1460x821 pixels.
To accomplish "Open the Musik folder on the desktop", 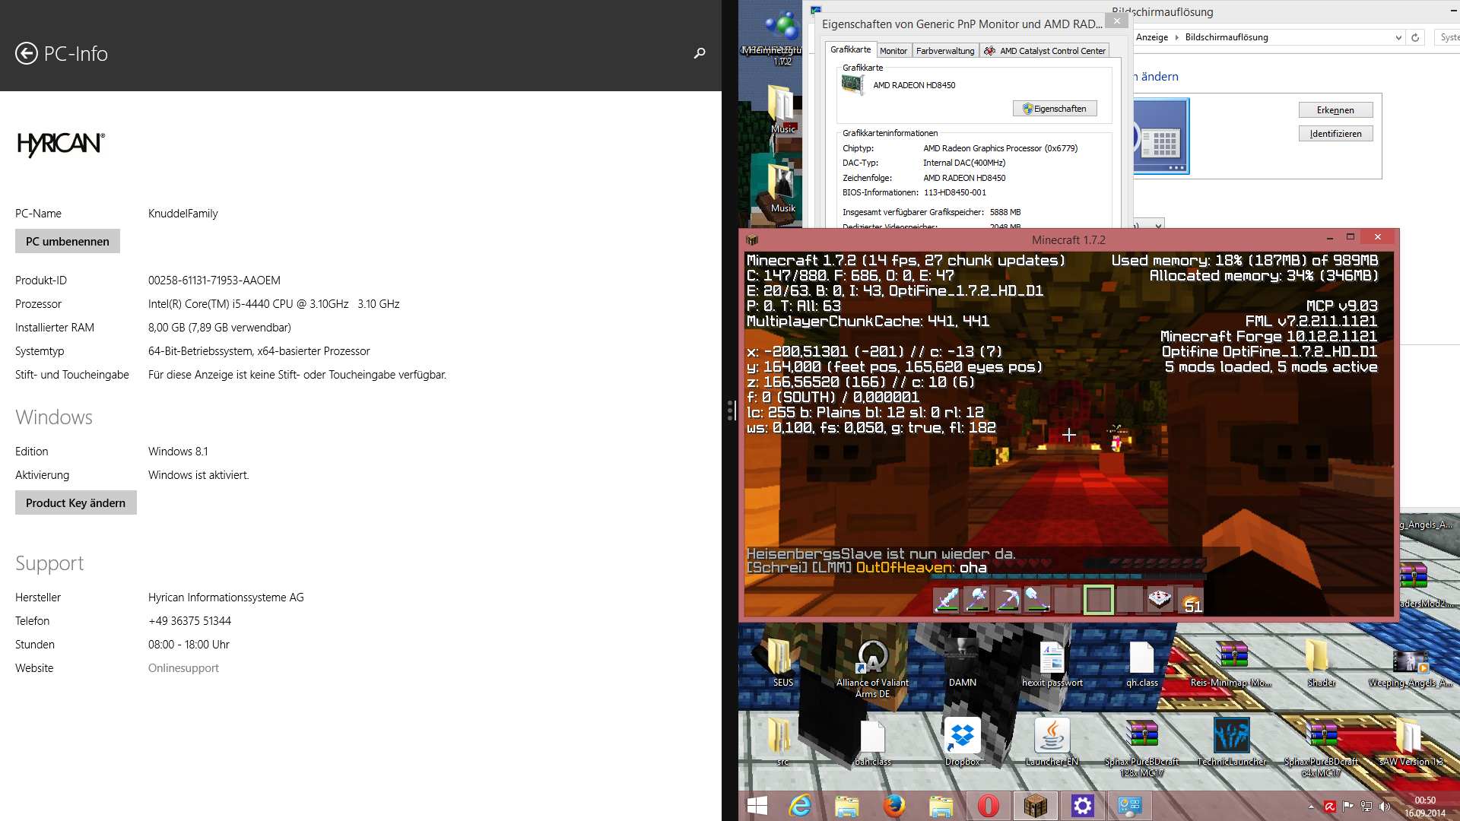I will point(782,189).
